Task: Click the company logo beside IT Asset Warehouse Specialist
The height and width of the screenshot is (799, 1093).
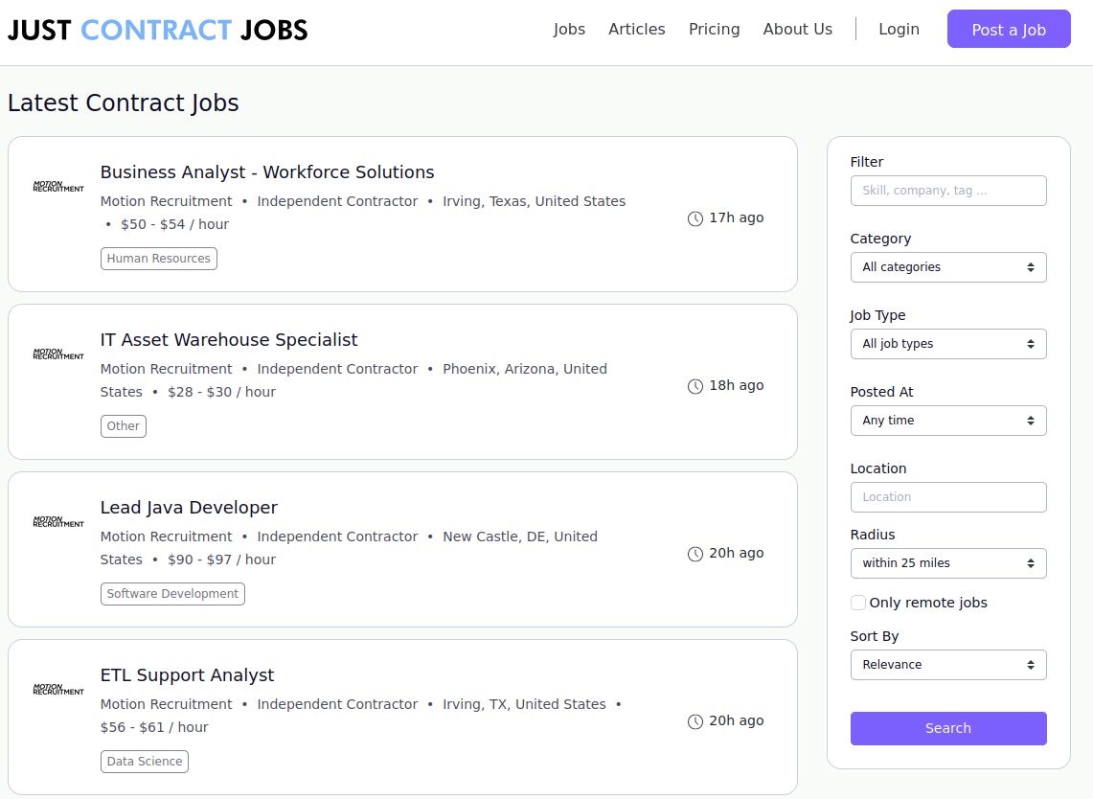Action: (58, 354)
